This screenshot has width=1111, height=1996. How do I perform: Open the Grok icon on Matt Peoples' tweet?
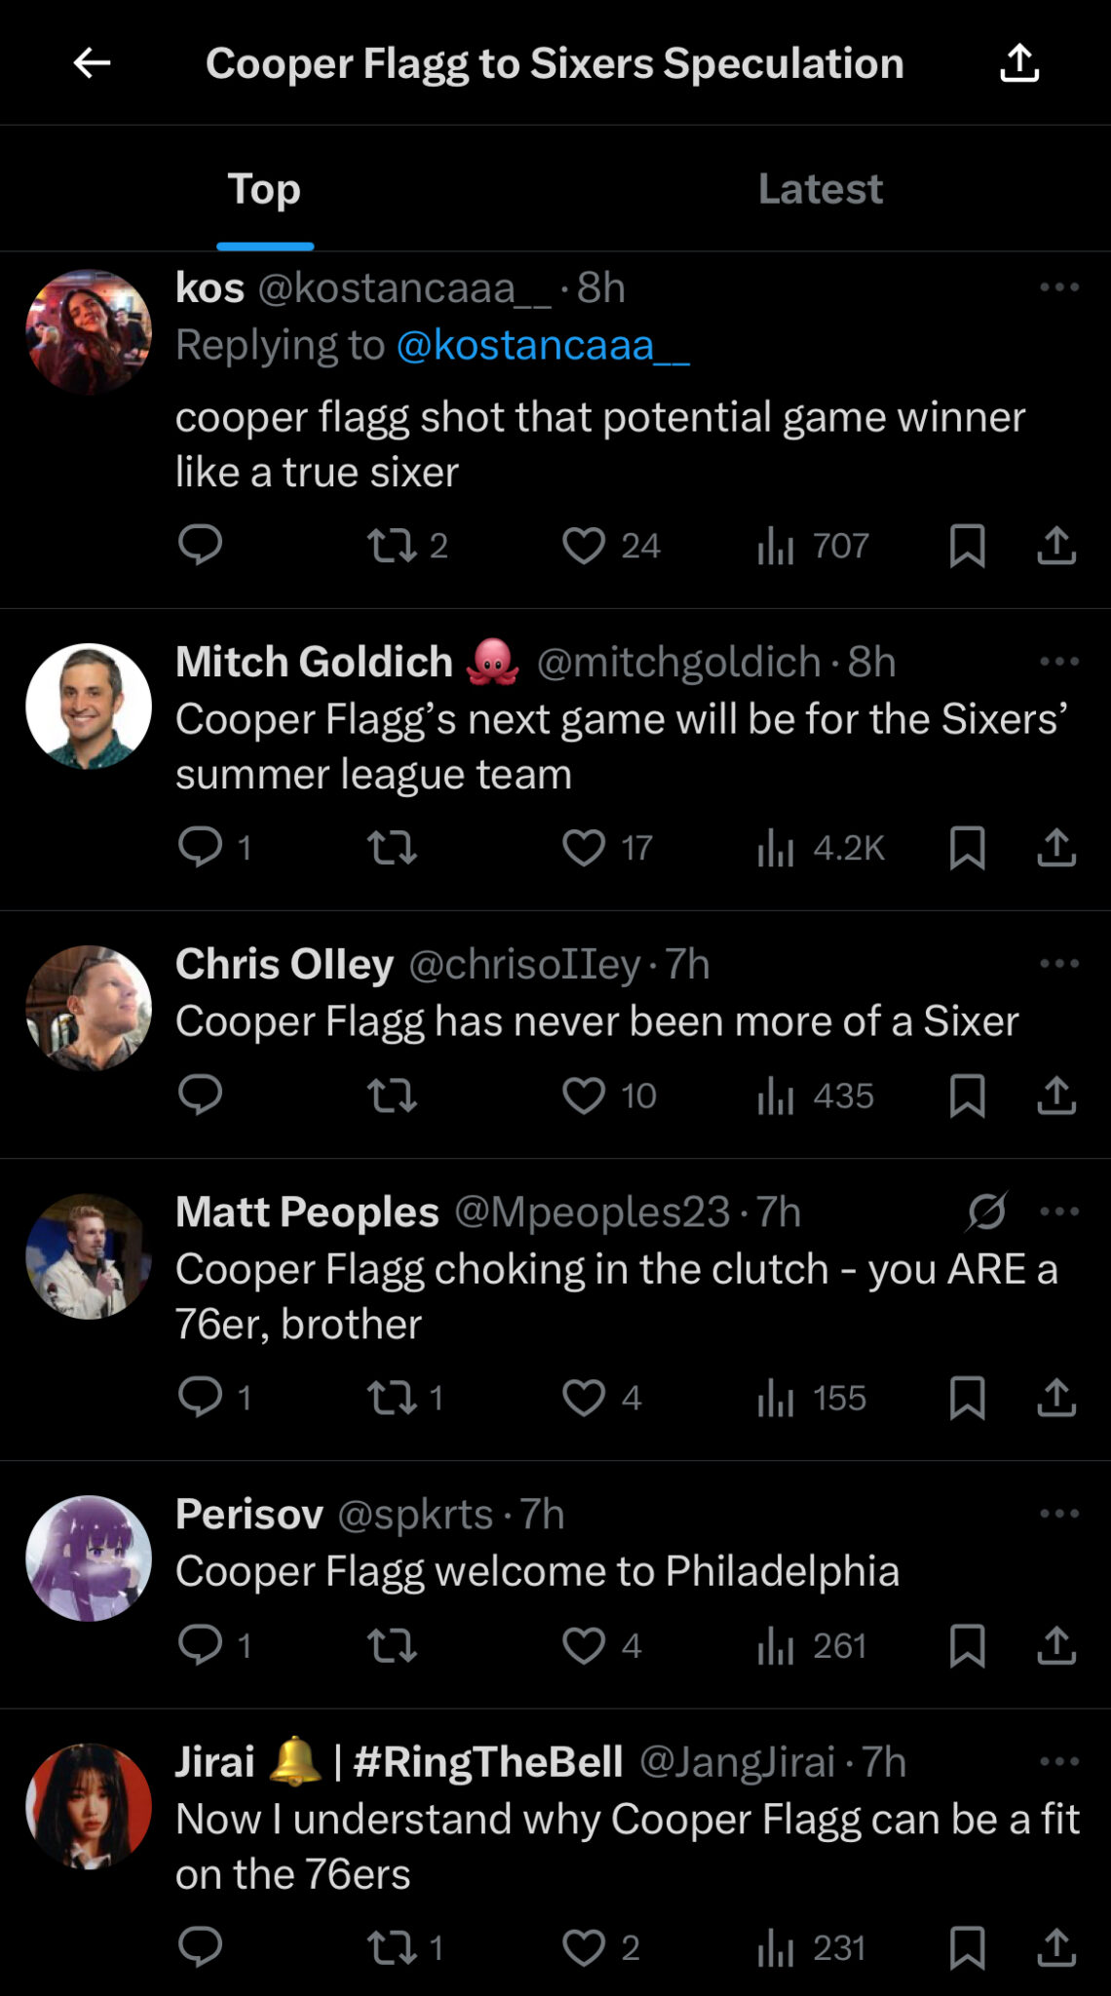click(x=986, y=1212)
